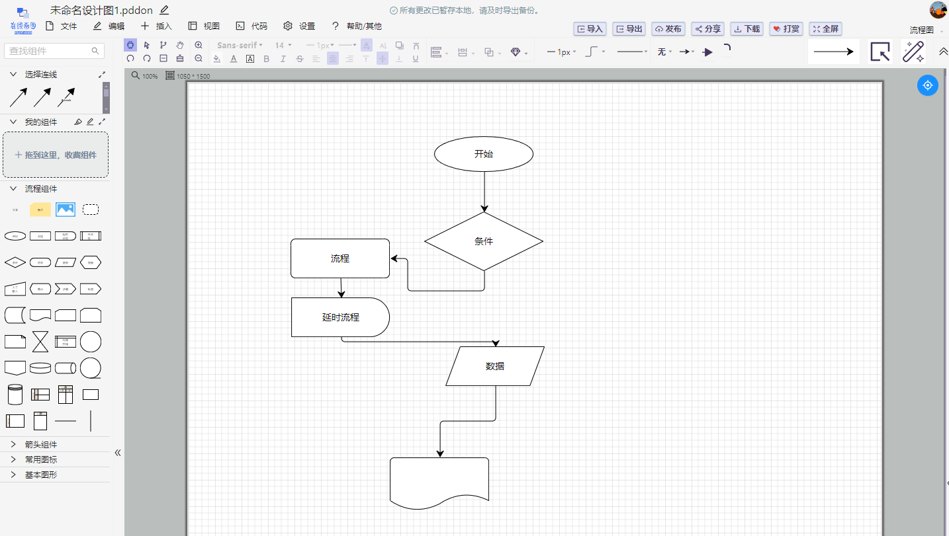Viewport: 949px width, 536px height.
Task: Click the pencil icon to rename the file
Action: pos(164,10)
